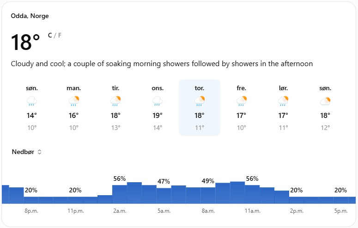Click the up-down chevron beside Nedbør
358x228 pixels.
40,152
